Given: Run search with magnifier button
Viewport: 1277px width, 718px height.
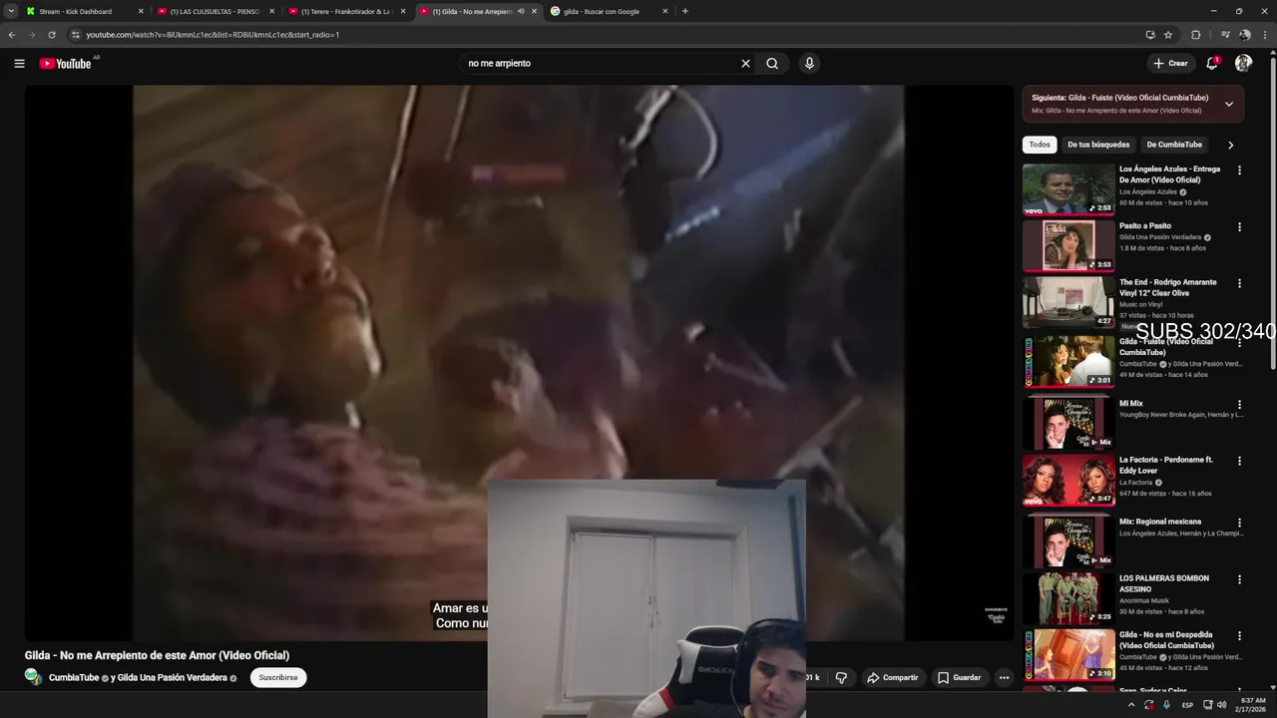Looking at the screenshot, I should click(772, 63).
